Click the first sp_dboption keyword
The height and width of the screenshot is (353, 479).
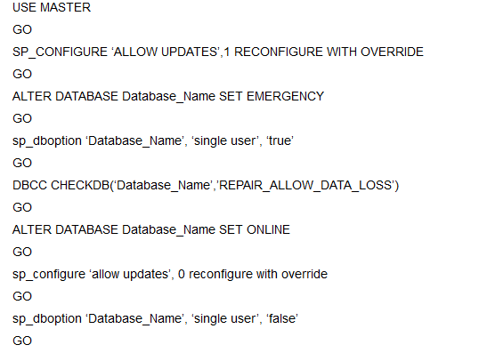pyautogui.click(x=47, y=141)
